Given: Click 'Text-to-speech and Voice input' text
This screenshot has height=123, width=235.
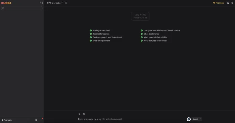Looking at the screenshot, I should pos(107,37).
